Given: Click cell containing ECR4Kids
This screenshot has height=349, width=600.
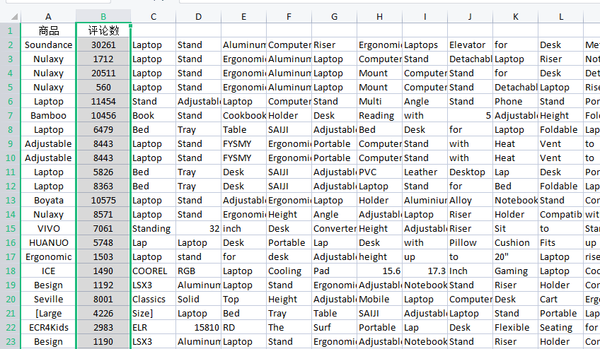Looking at the screenshot, I should 48,328.
